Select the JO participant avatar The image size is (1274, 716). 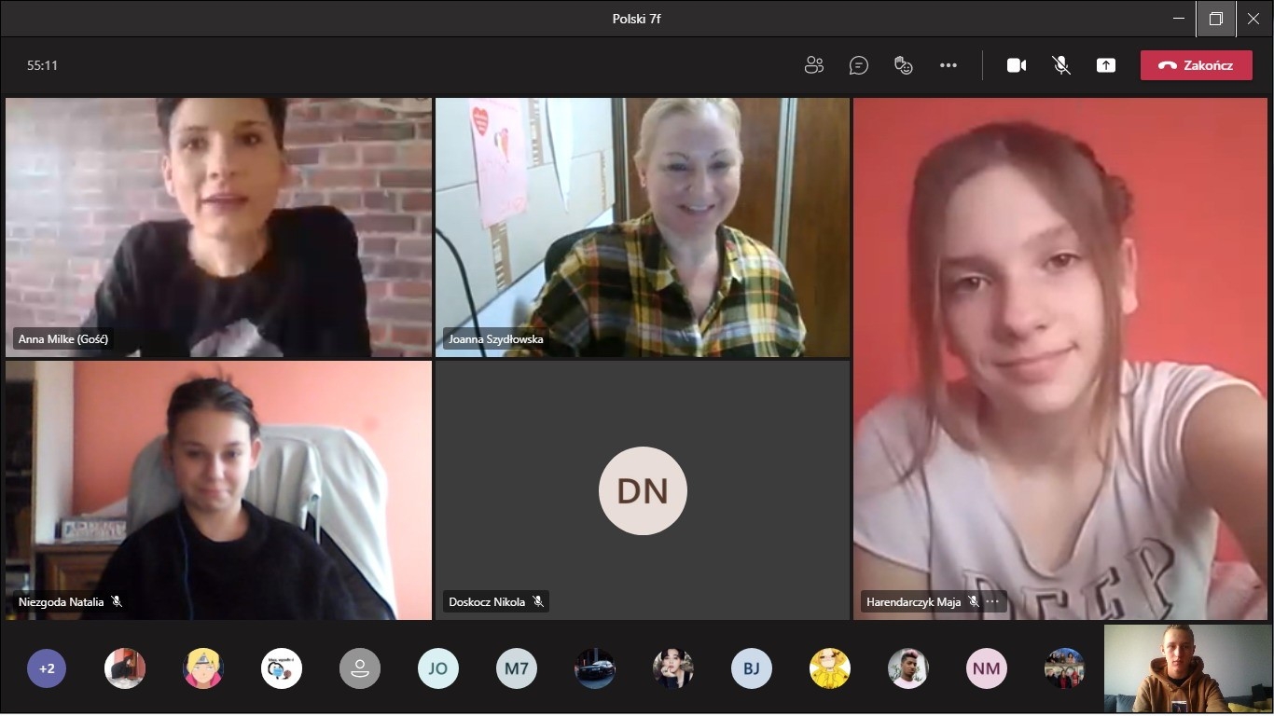pos(438,668)
